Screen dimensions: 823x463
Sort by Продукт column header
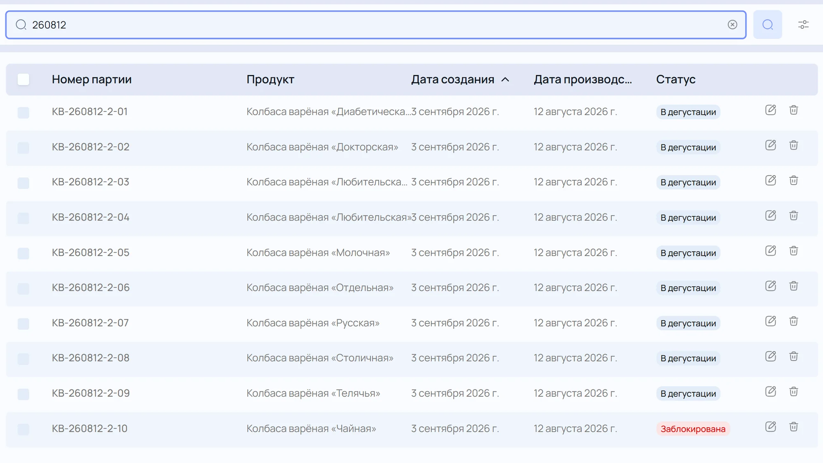click(270, 79)
